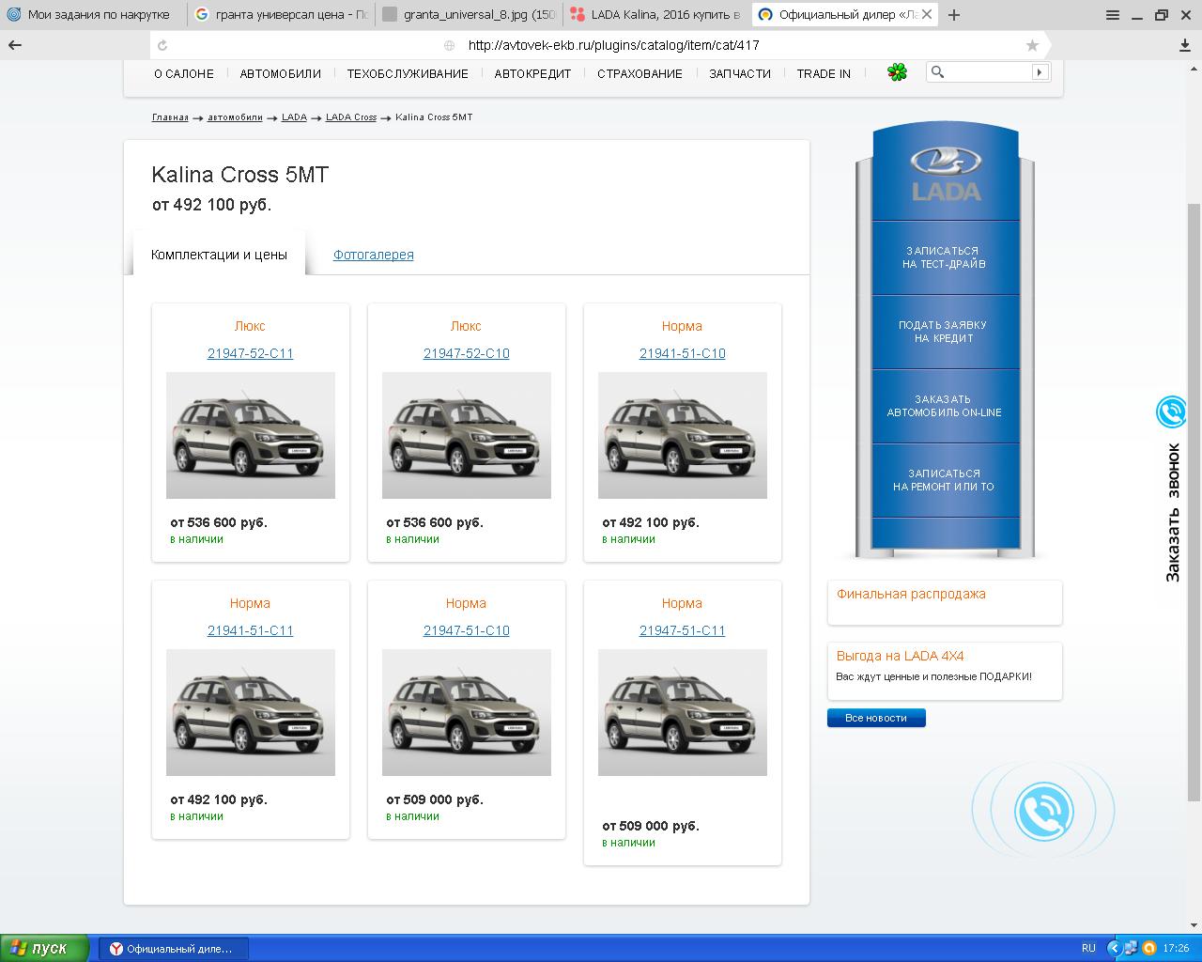
Task: Open model link 21947-52-C11
Action: [x=250, y=353]
